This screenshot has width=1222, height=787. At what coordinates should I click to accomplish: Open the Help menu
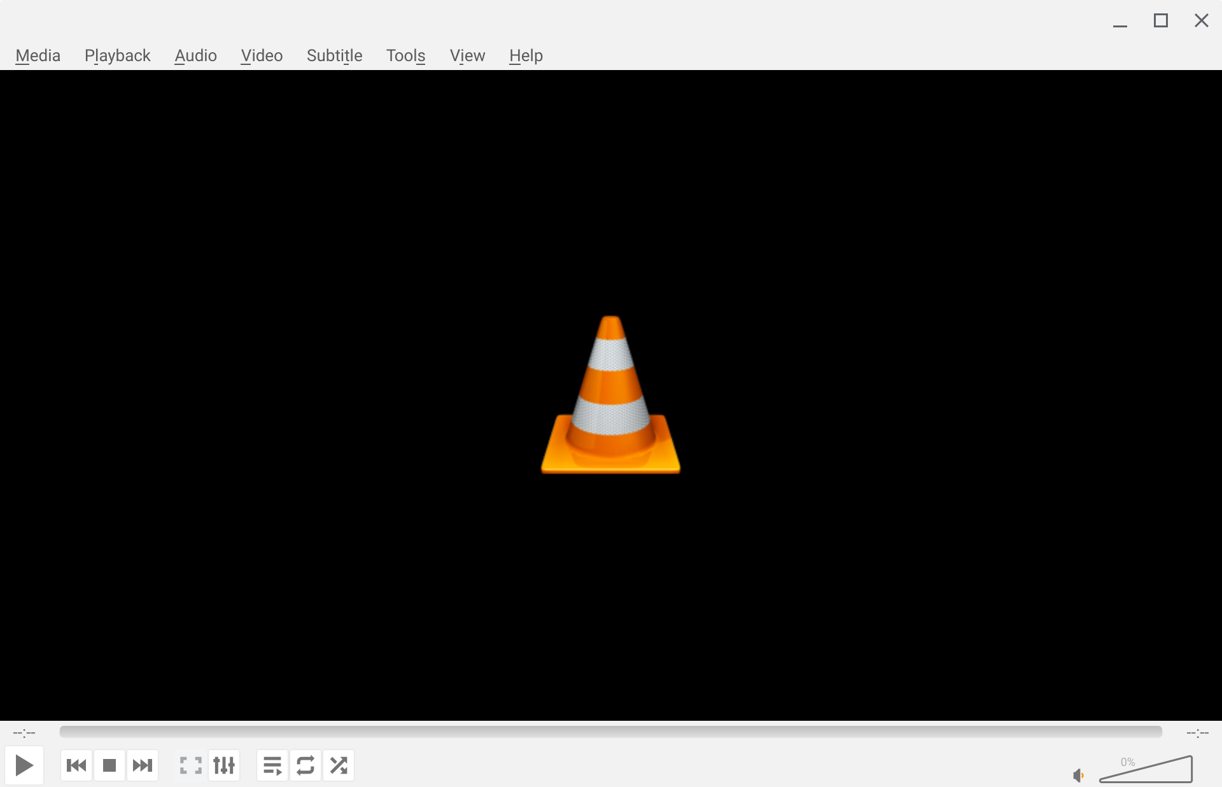click(525, 55)
